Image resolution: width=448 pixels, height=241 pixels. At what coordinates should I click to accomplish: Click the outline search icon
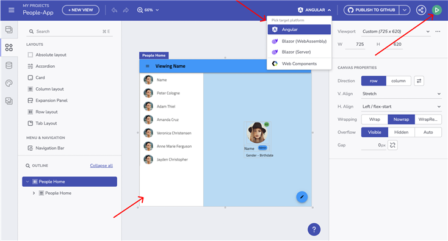click(x=27, y=165)
